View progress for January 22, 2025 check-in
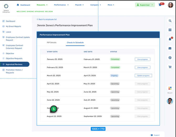This screenshot has width=176, height=137. (142, 59)
